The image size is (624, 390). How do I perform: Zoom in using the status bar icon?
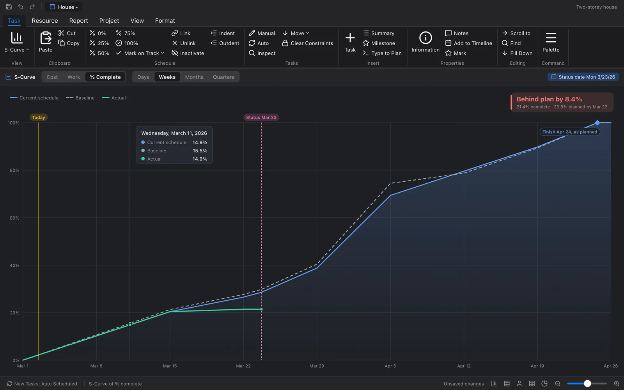pos(617,384)
